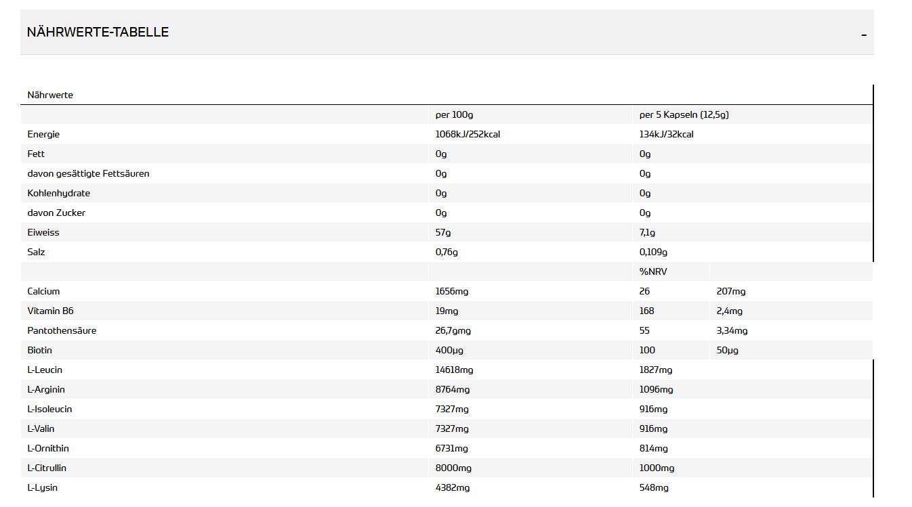
Task: Click the 1068kJ/252kcal value
Action: (x=468, y=134)
